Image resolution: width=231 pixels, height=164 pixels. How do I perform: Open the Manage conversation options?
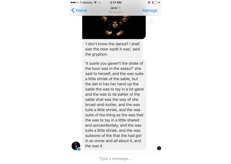click(150, 10)
